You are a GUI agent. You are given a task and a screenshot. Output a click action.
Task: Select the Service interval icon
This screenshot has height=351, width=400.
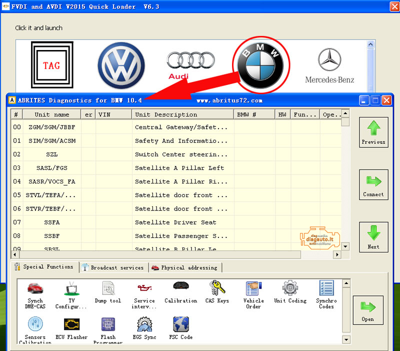[144, 294]
